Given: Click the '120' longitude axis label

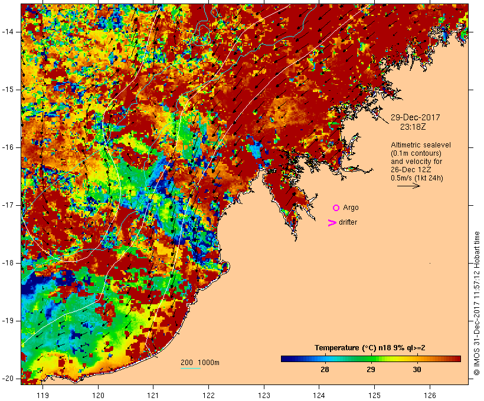Looking at the screenshot, I should (x=98, y=395).
